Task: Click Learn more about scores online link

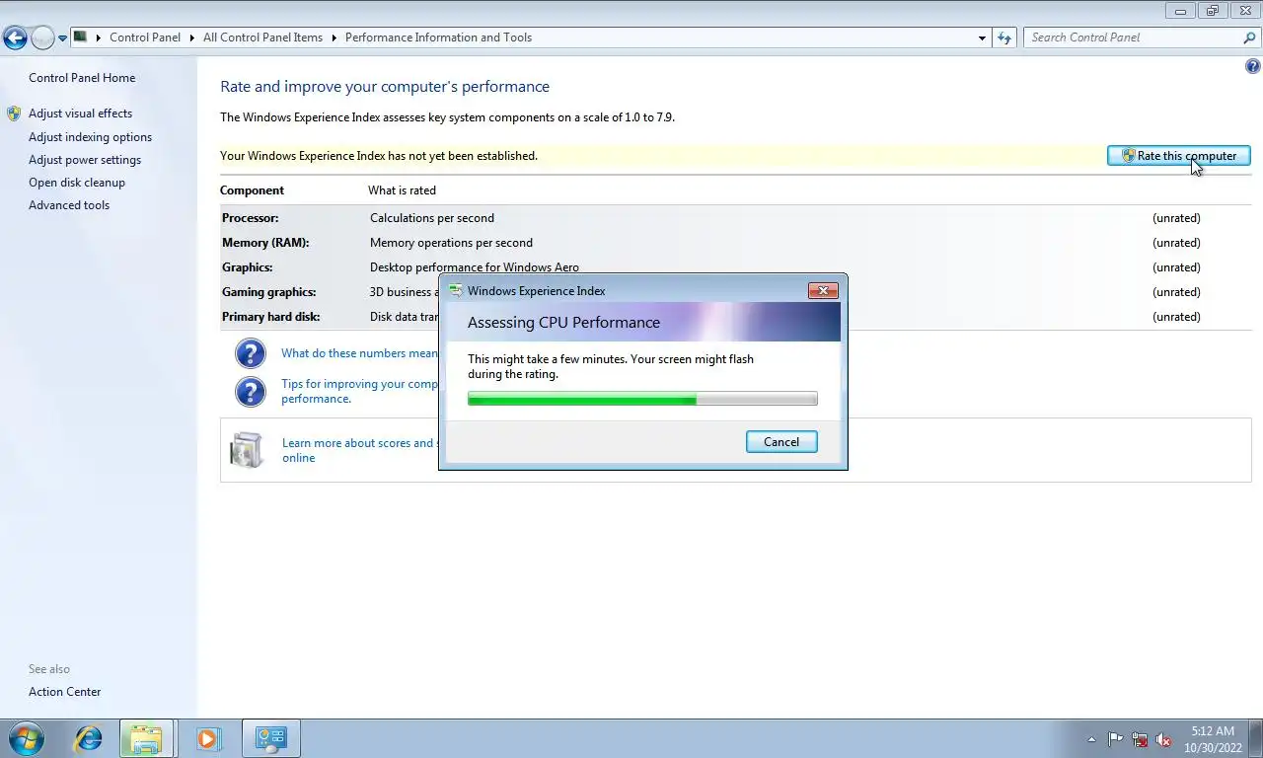Action: 360,450
